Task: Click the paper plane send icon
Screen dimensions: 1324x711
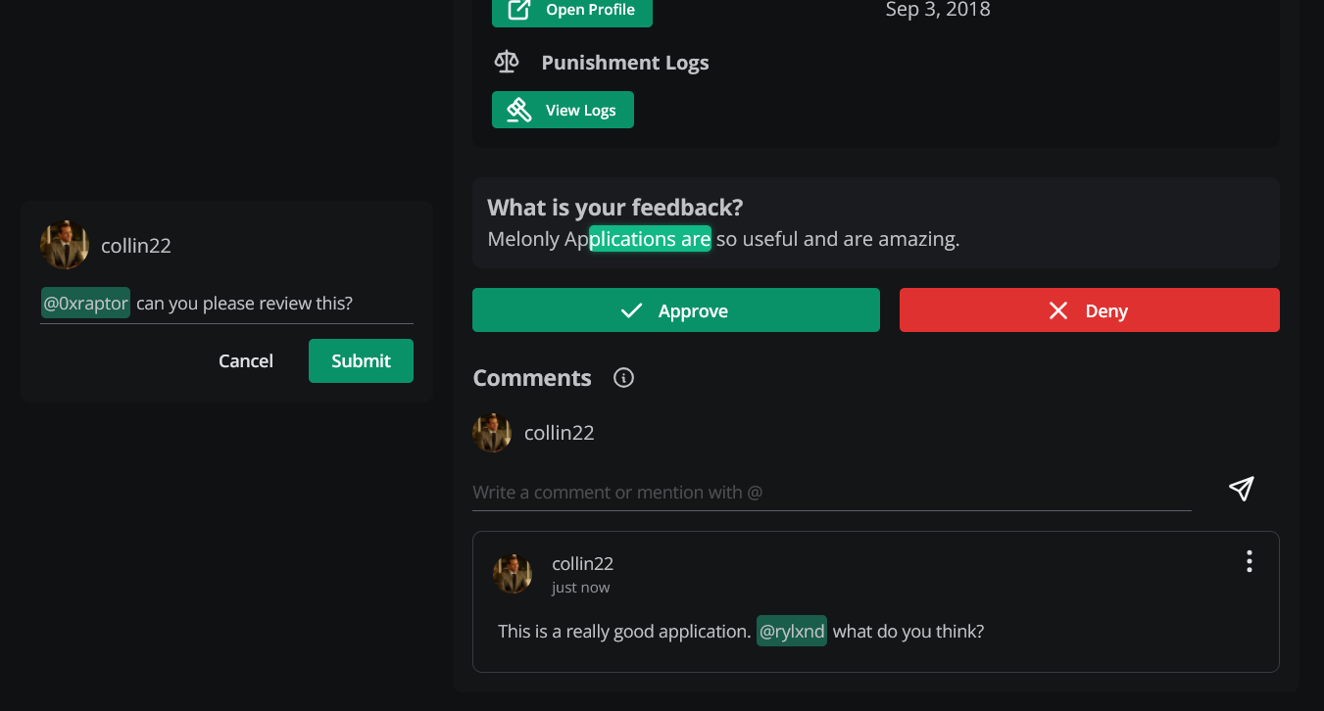Action: (x=1241, y=488)
